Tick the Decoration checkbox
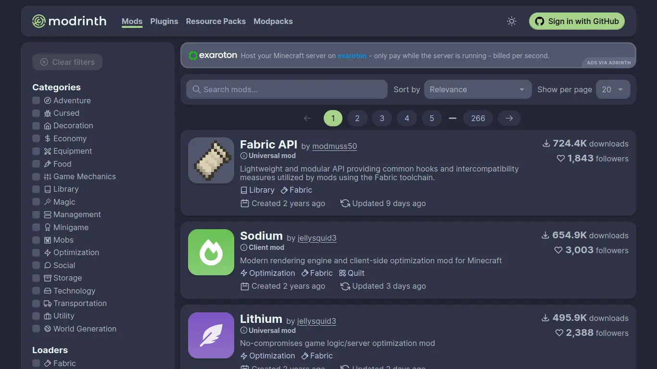The image size is (657, 369). 36,126
